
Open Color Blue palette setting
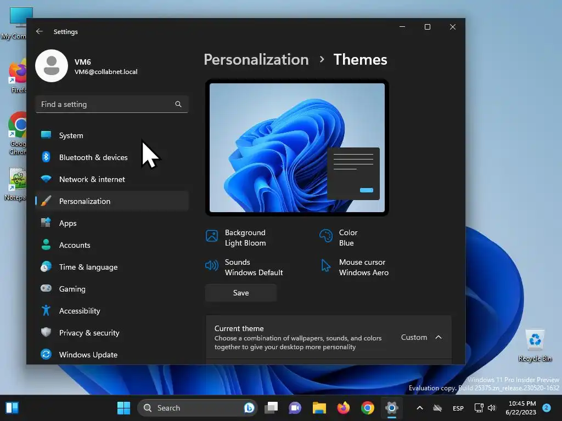pos(338,238)
